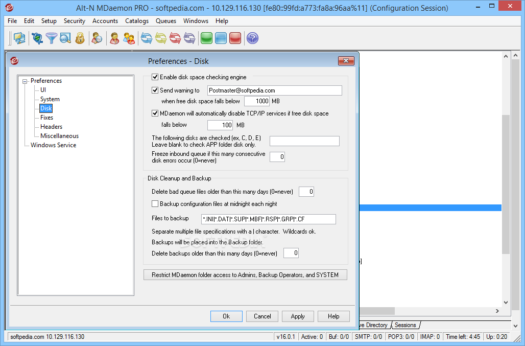Select Disk in the Preferences tree
The width and height of the screenshot is (525, 346).
pyautogui.click(x=46, y=108)
